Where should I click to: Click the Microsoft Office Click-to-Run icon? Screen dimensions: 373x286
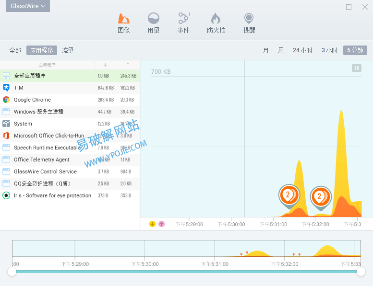tap(6, 136)
